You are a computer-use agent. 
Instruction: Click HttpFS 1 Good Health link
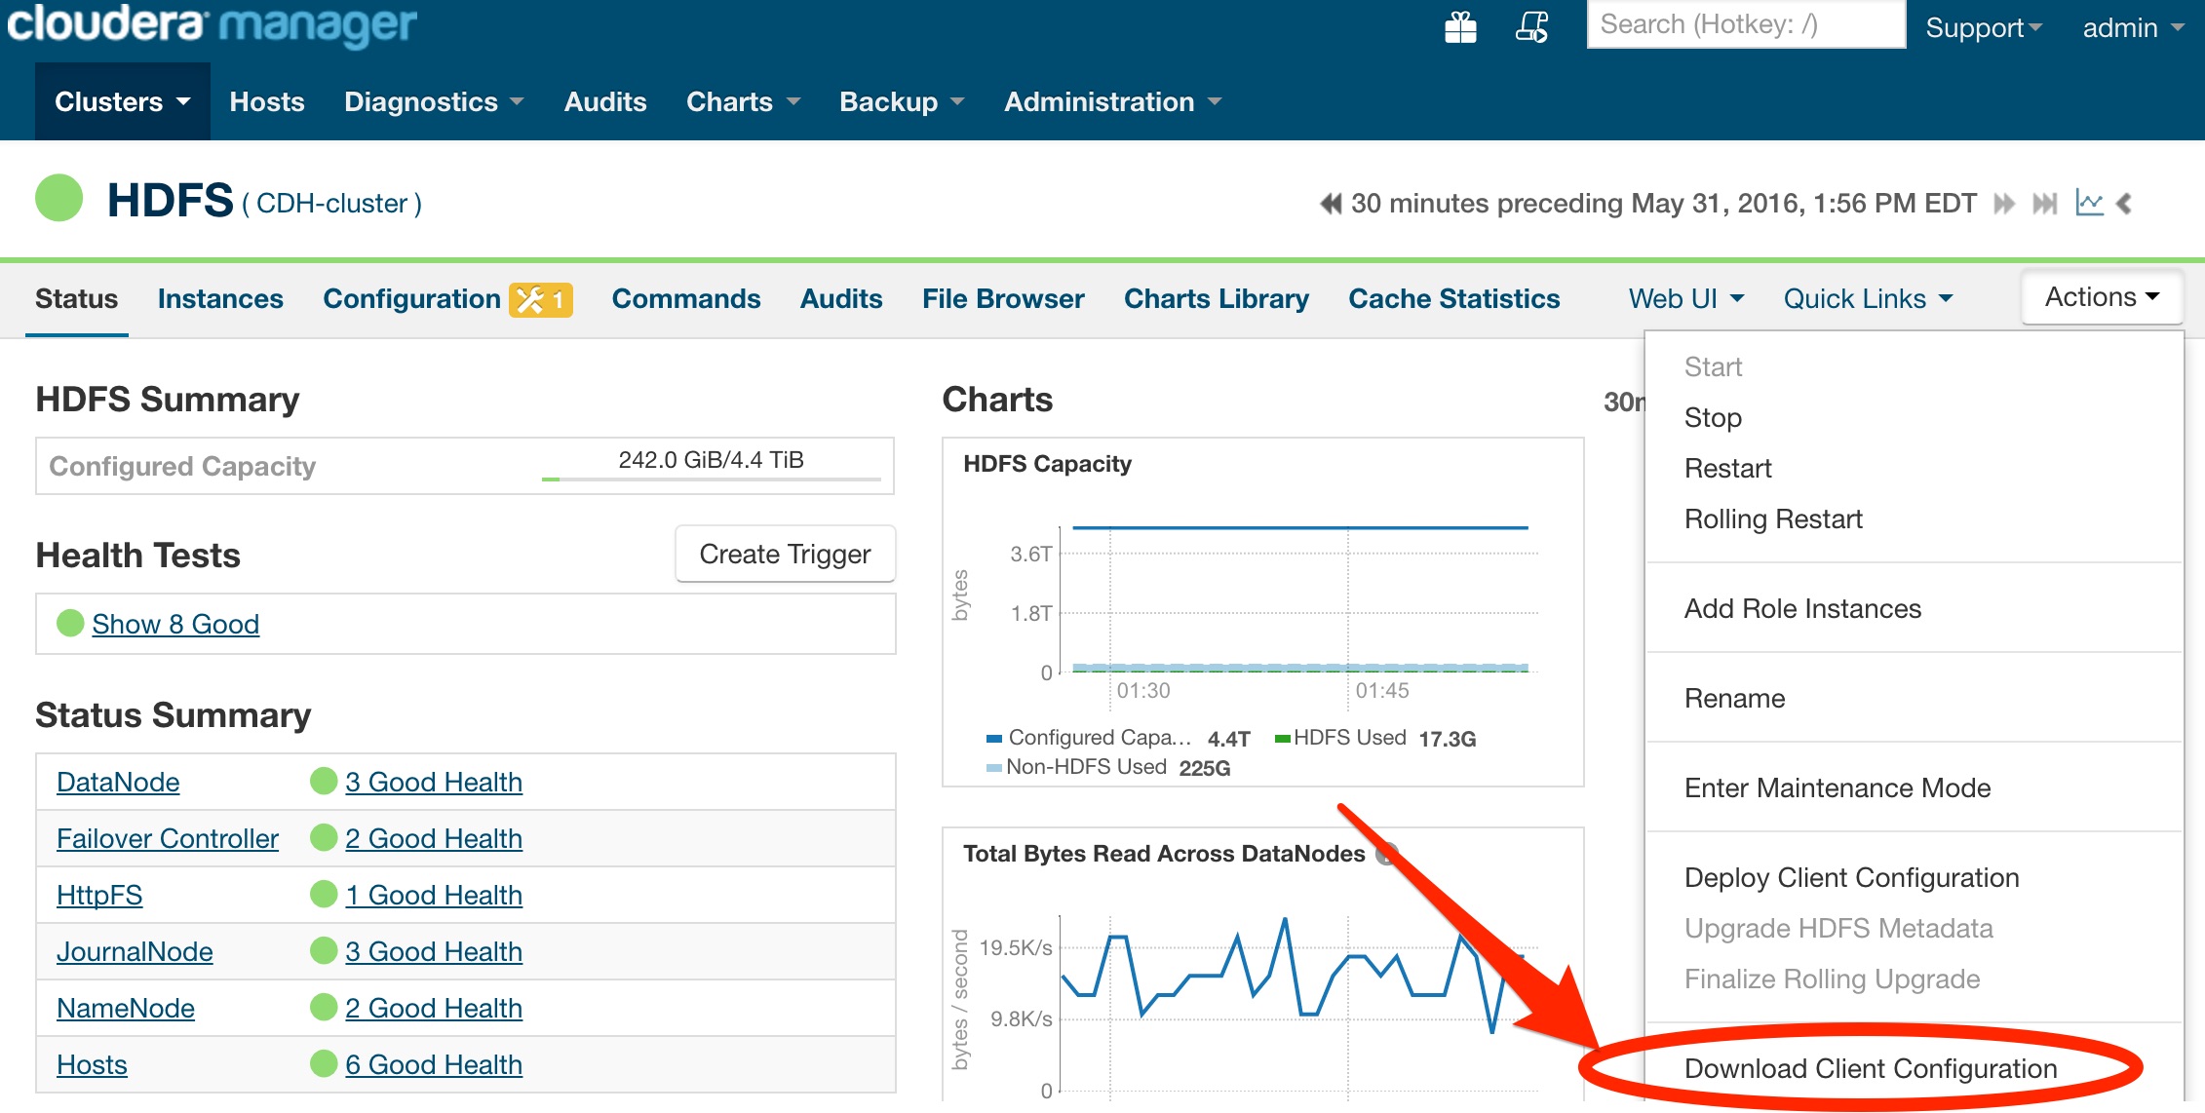click(434, 895)
